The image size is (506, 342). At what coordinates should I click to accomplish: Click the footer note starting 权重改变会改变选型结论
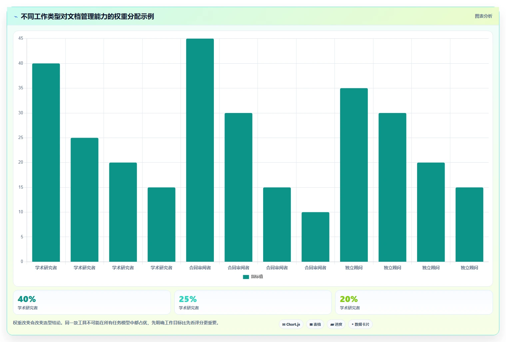pos(117,323)
